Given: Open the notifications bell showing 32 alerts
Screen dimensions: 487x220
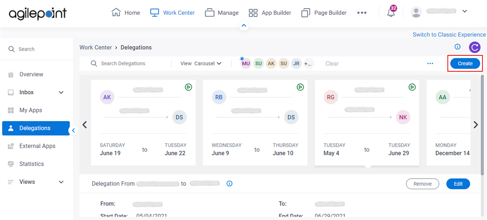Looking at the screenshot, I should pos(390,13).
